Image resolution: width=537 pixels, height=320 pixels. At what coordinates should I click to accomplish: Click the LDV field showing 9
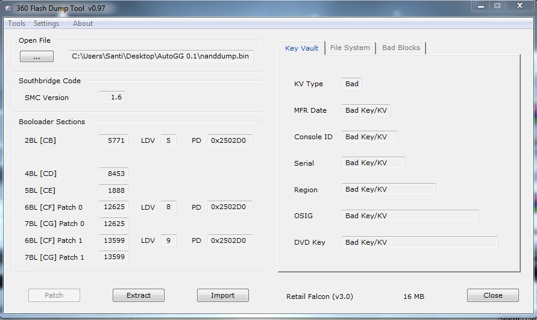169,240
